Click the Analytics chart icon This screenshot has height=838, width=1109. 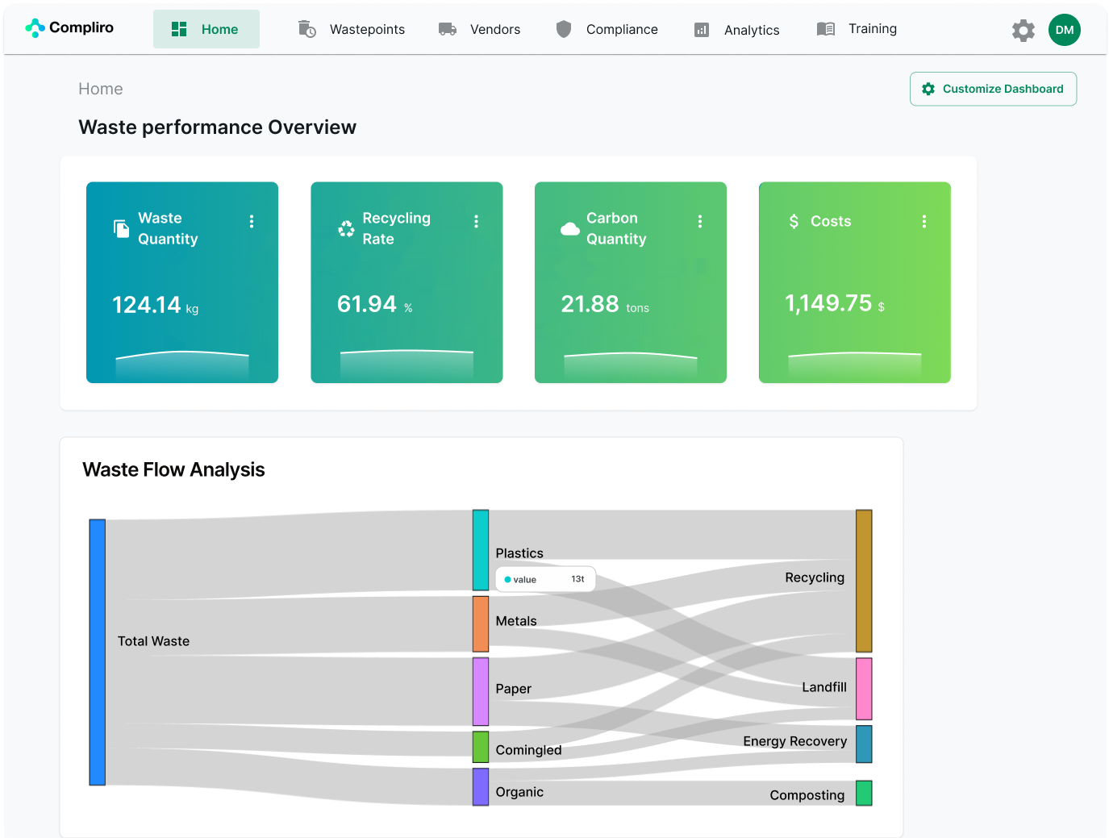pyautogui.click(x=702, y=30)
